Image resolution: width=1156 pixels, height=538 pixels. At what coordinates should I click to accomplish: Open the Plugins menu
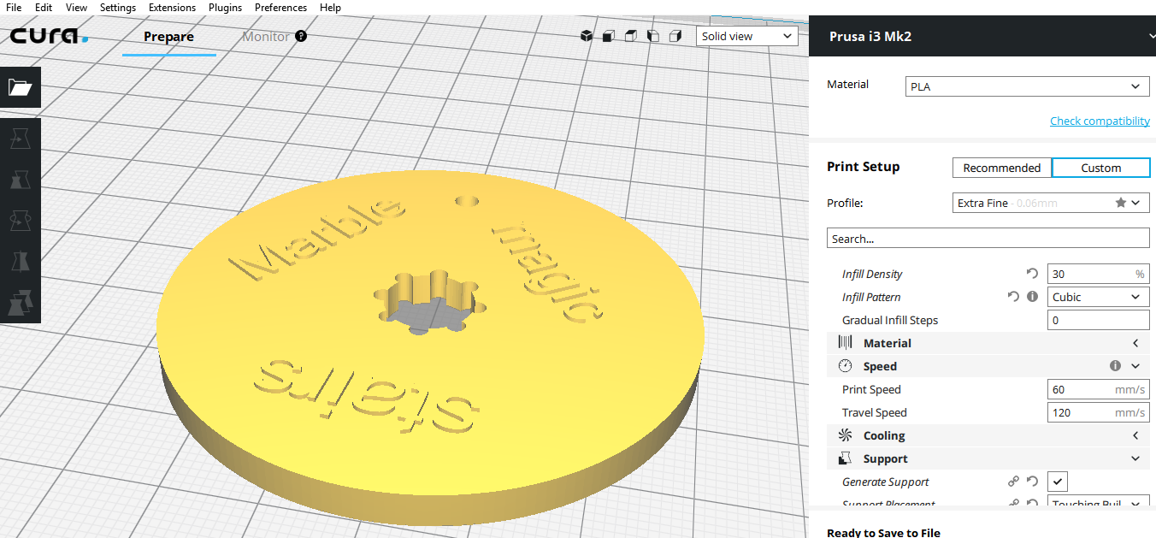(x=225, y=8)
